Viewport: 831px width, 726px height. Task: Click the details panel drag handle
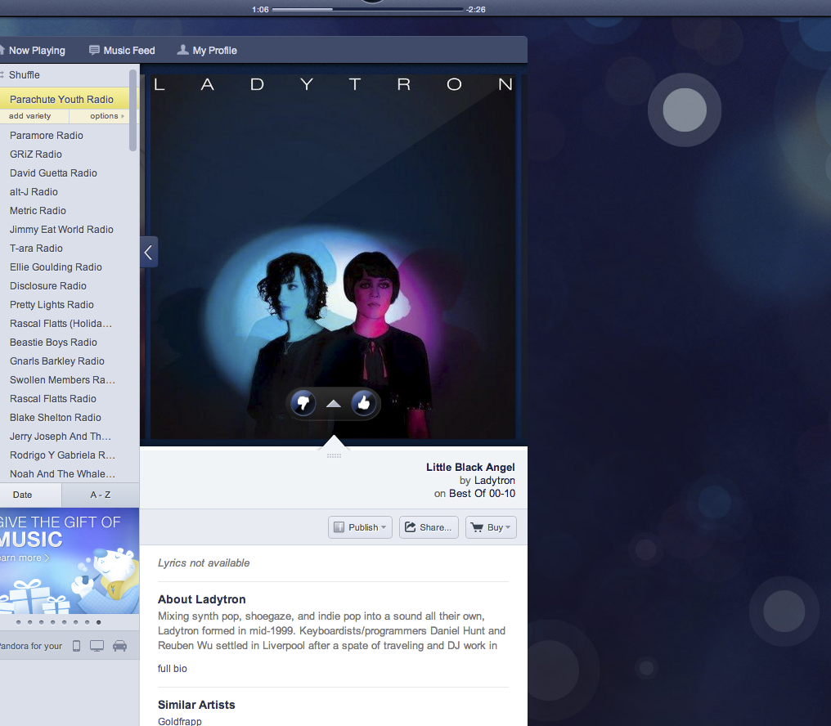click(x=334, y=455)
